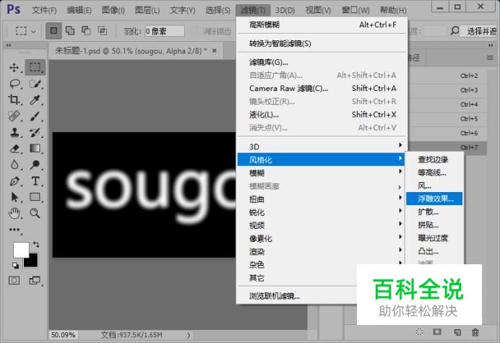
Task: Expand the Distort (扭曲) submenu
Action: [321, 199]
